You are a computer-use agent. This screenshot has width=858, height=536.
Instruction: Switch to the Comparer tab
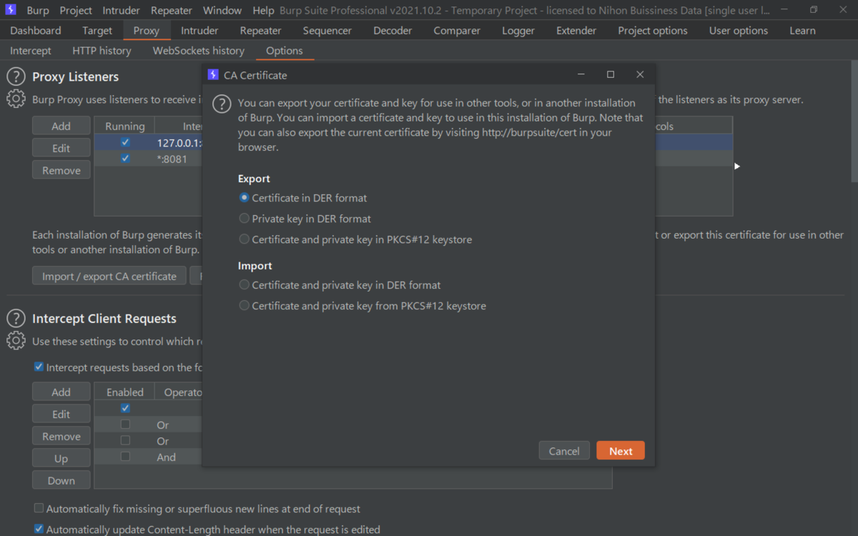457,31
